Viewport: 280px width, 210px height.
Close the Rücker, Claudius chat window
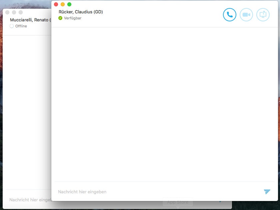(x=56, y=4)
